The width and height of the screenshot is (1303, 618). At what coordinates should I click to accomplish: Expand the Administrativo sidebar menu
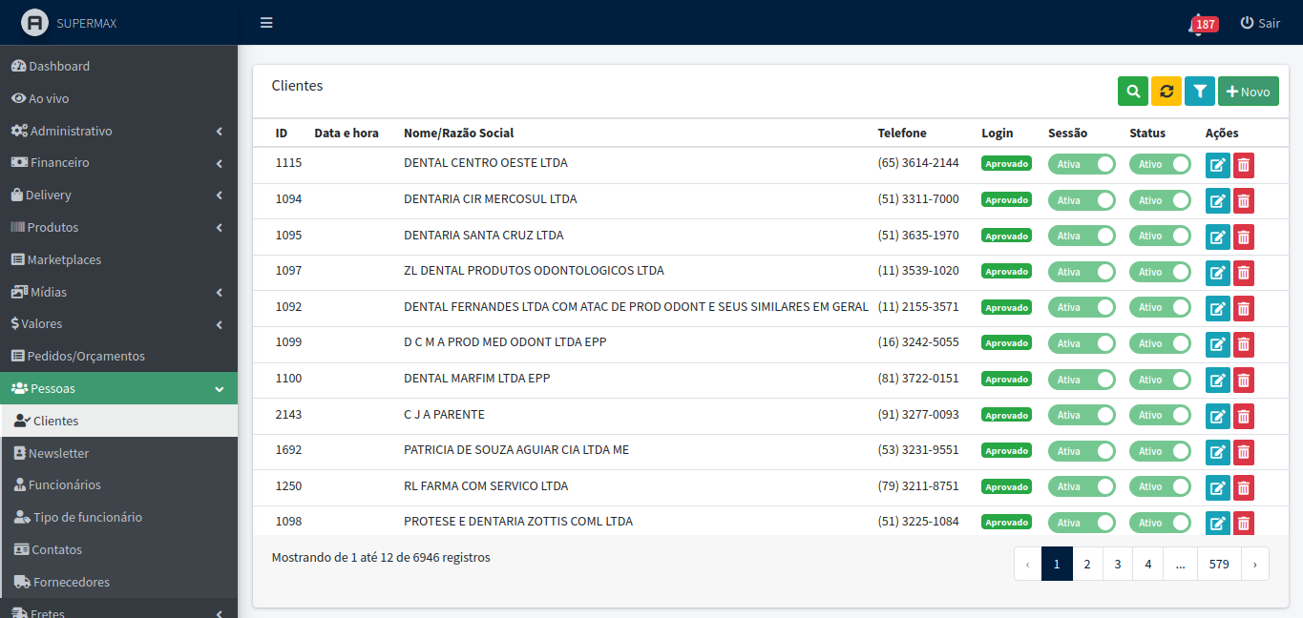click(118, 131)
